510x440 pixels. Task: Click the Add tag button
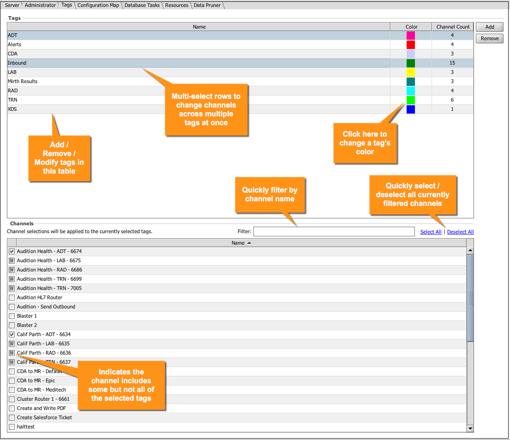489,27
